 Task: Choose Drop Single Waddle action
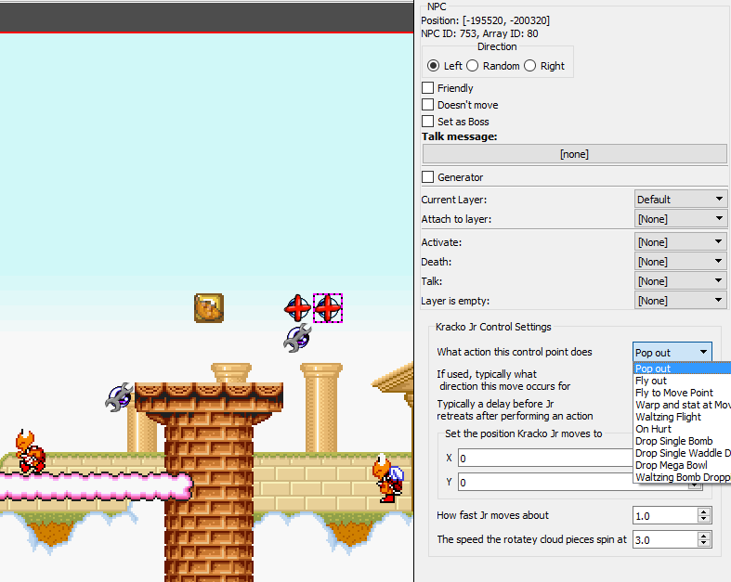pyautogui.click(x=683, y=453)
